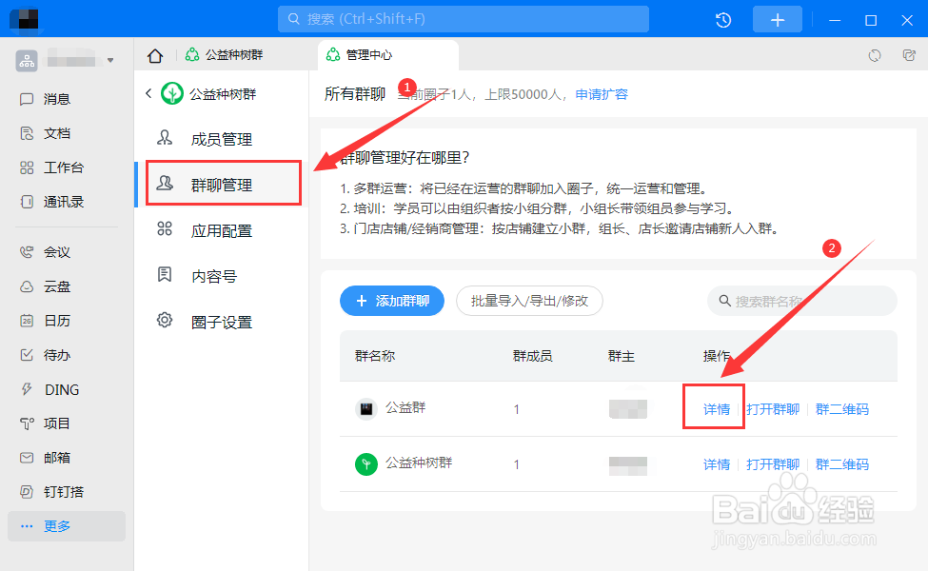928x571 pixels.
Task: Click the 公益种树群 name in table
Action: click(x=419, y=463)
